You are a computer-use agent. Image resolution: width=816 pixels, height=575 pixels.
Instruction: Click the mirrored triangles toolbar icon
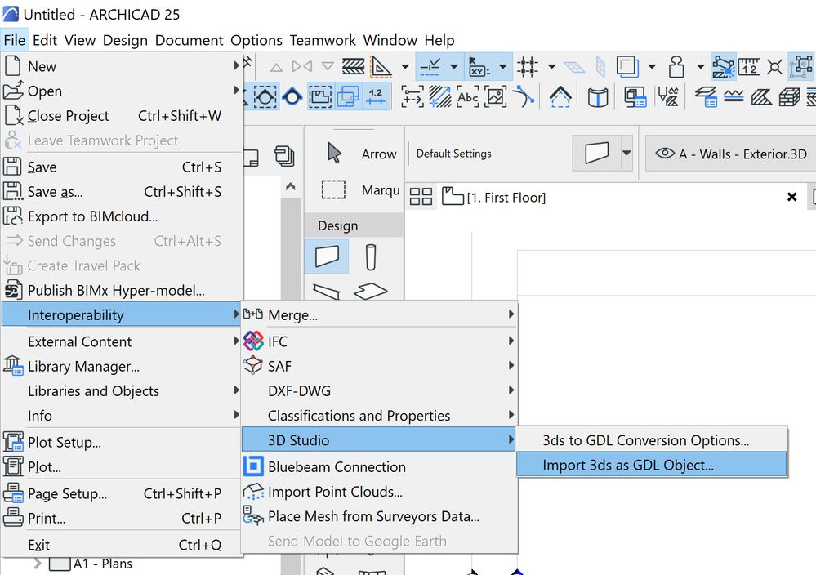point(302,67)
